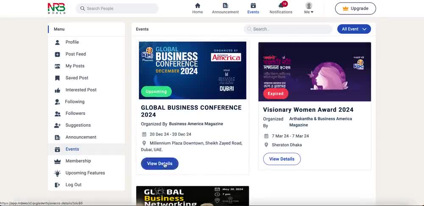Open the Visionary Women Award 2024 title
Viewport: 424px width, 206px height.
308,109
